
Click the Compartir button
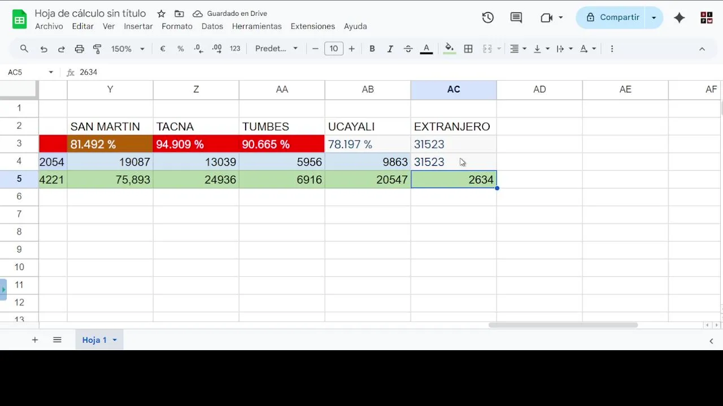tap(612, 17)
